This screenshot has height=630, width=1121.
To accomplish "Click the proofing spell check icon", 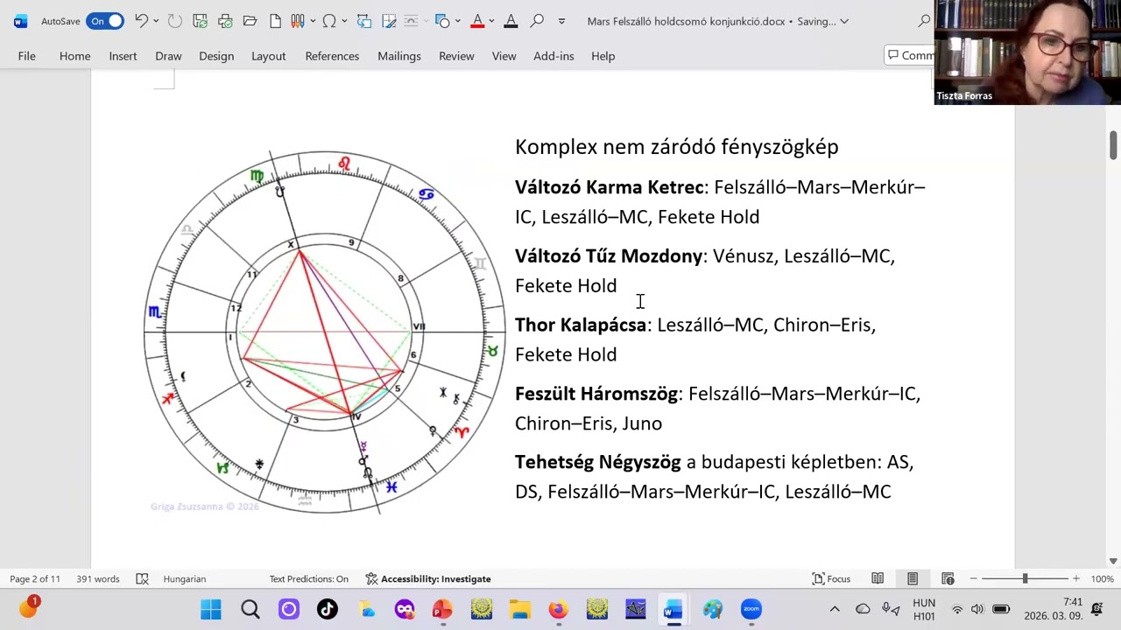I will [142, 578].
